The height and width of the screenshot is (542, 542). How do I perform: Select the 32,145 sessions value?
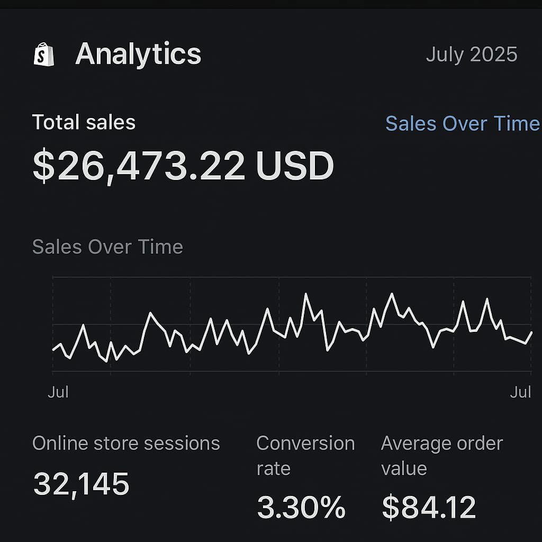click(81, 483)
